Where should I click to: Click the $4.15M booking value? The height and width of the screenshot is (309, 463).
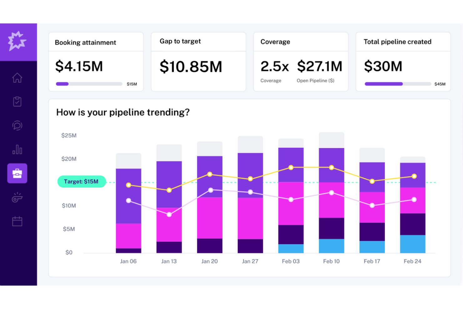point(79,66)
